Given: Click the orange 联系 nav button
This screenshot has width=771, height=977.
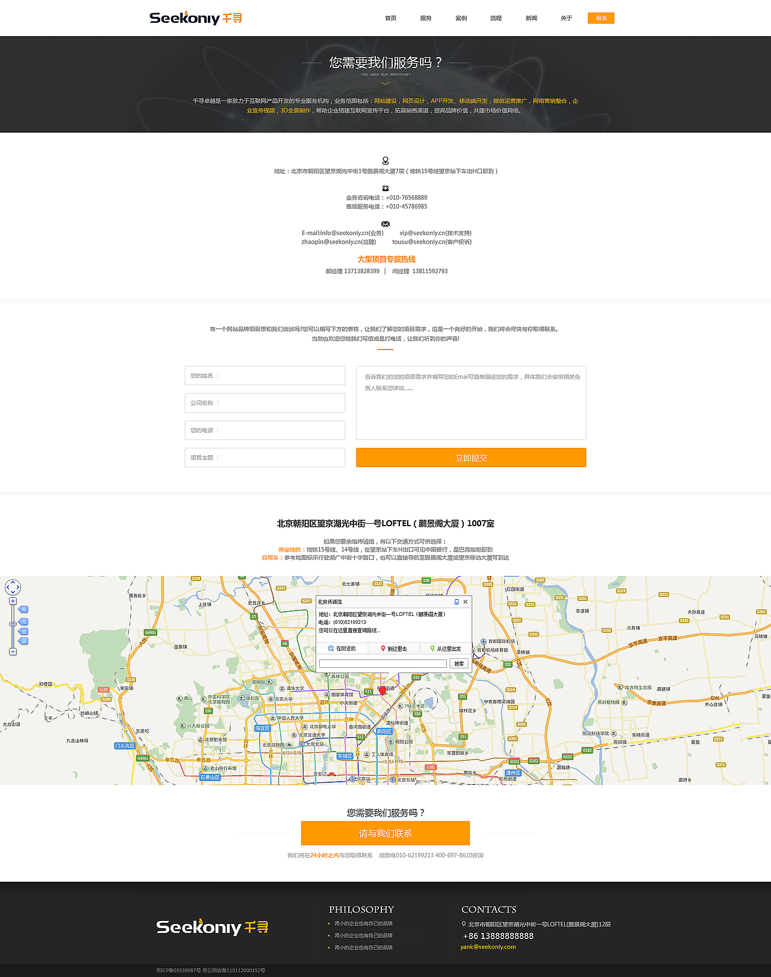Looking at the screenshot, I should click(601, 18).
